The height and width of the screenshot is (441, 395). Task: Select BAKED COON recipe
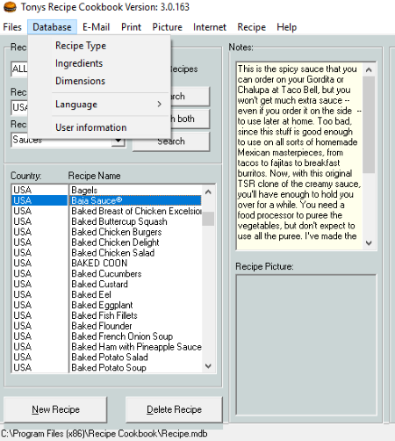pyautogui.click(x=136, y=264)
